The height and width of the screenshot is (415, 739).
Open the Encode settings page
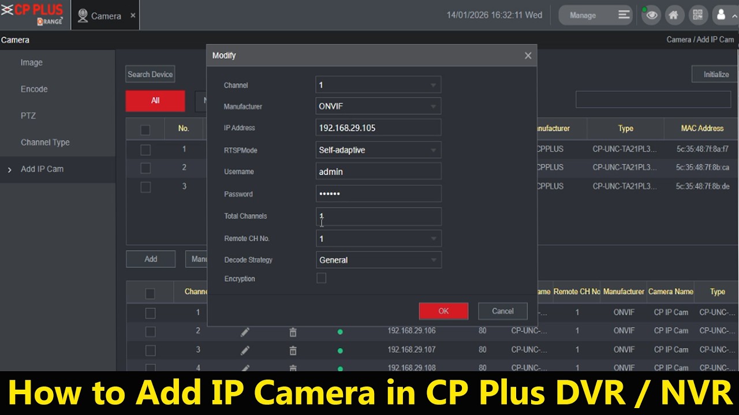(34, 89)
